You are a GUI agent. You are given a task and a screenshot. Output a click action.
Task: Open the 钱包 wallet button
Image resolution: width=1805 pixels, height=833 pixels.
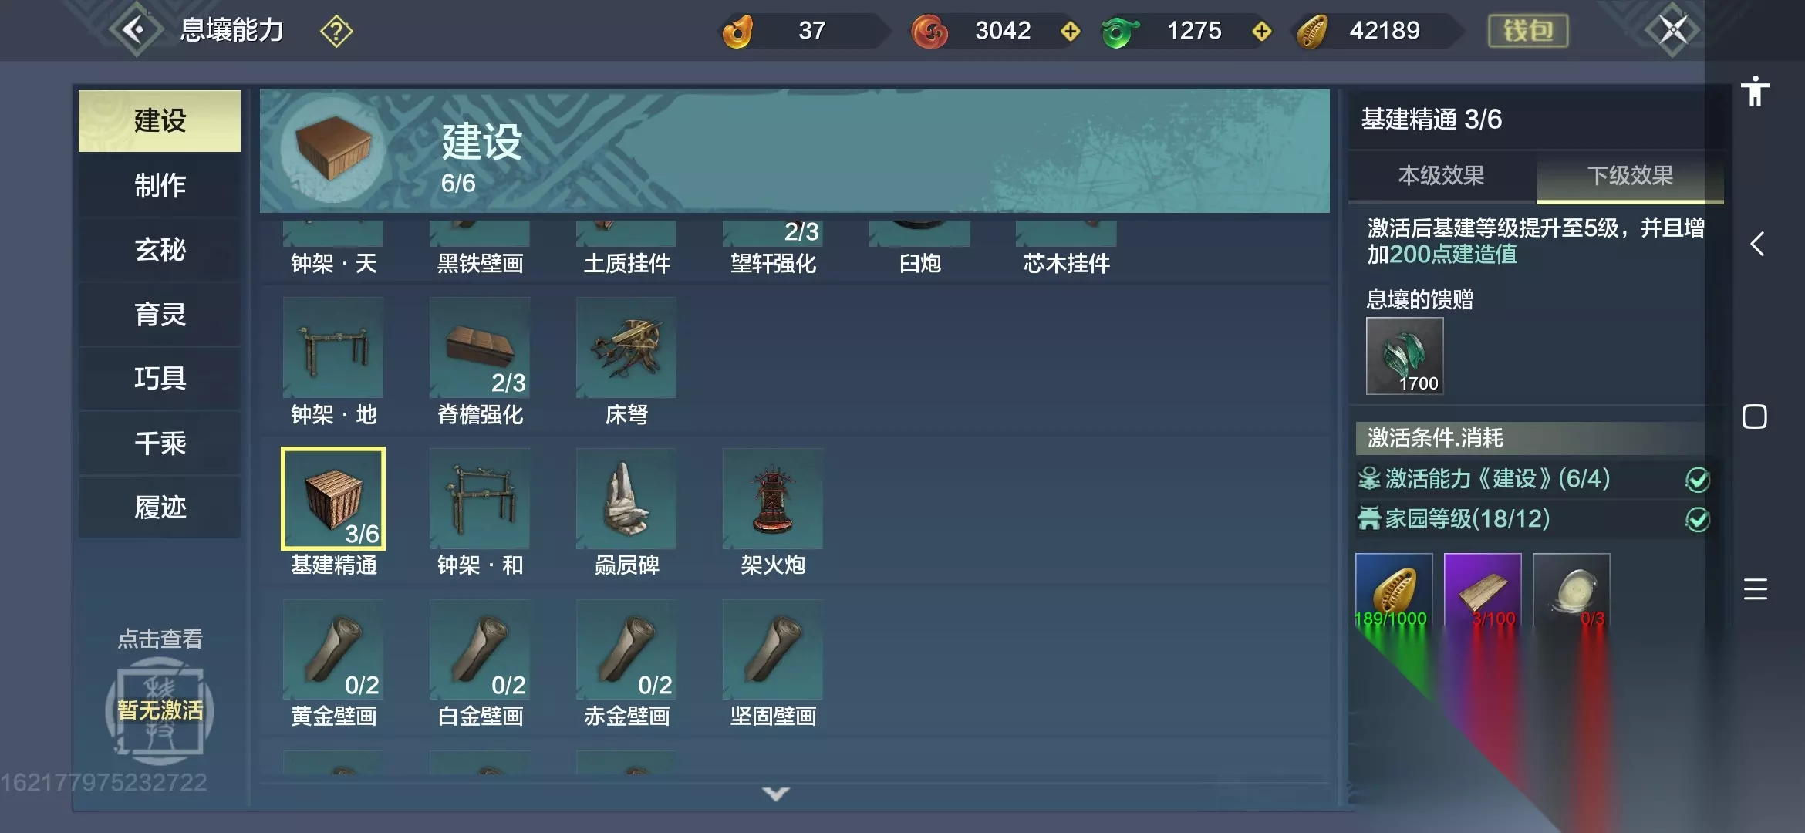[x=1528, y=31]
